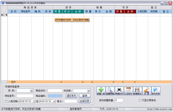
Task: Click the 总计 label in the totals row
Action: click(x=13, y=82)
